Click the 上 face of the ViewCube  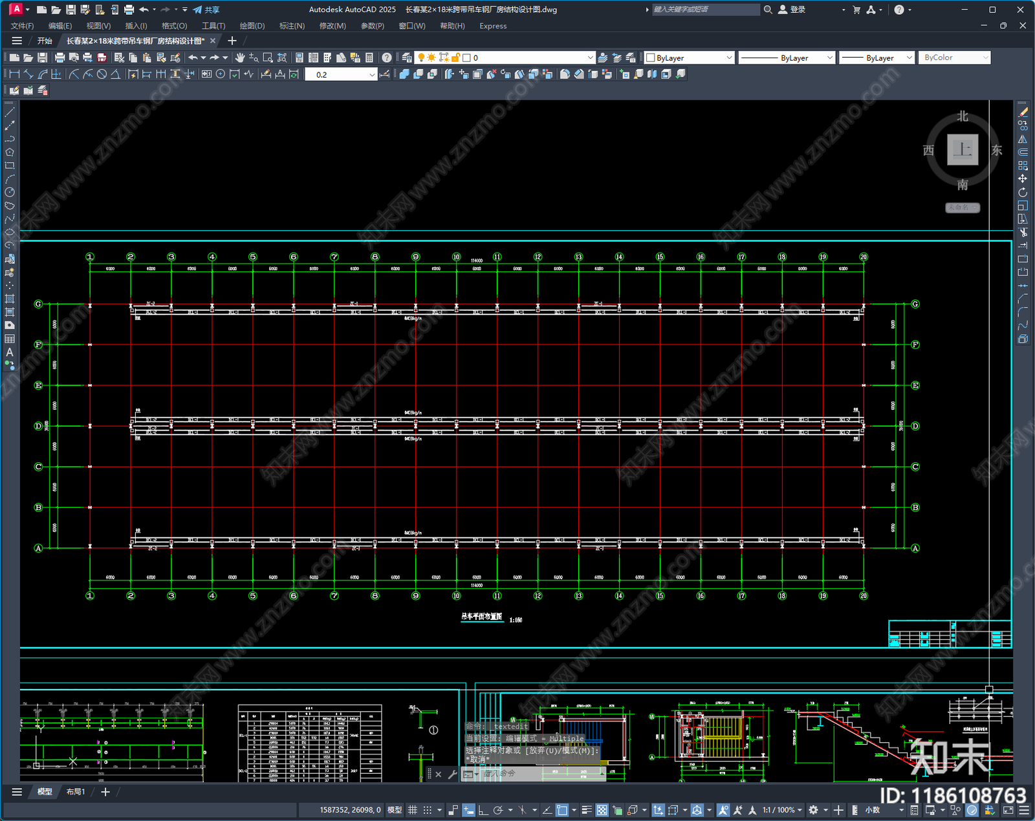pyautogui.click(x=963, y=150)
